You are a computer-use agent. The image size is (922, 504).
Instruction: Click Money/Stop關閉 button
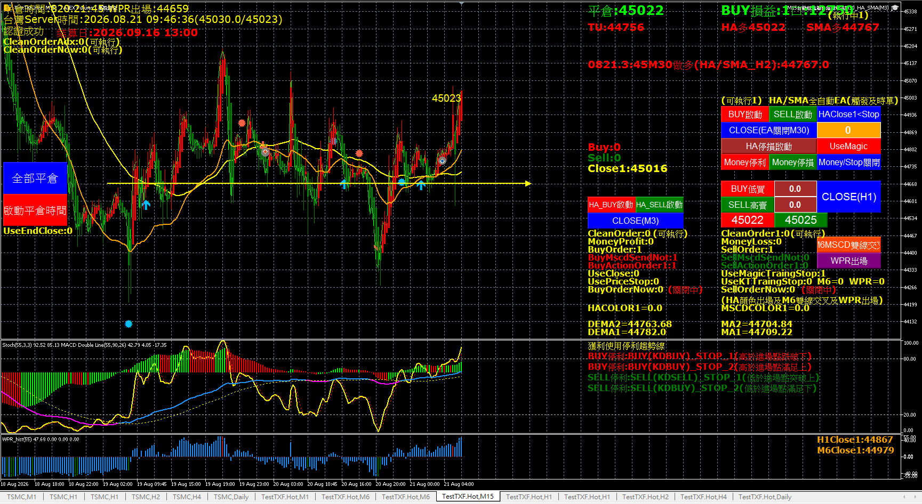point(848,162)
